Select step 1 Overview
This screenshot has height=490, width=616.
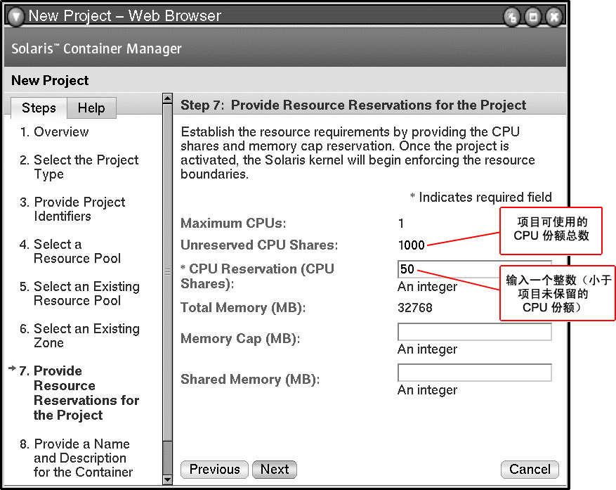(54, 131)
